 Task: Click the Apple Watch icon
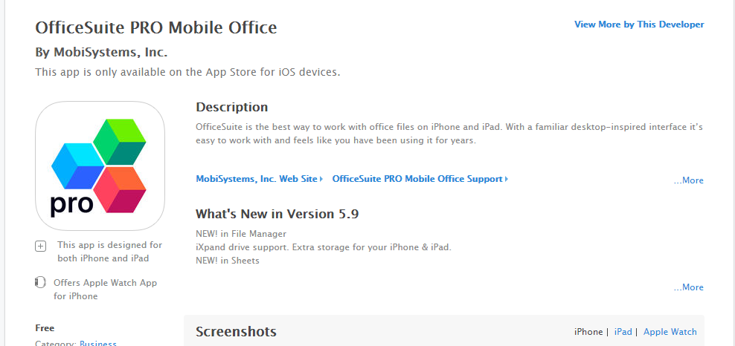coord(40,282)
